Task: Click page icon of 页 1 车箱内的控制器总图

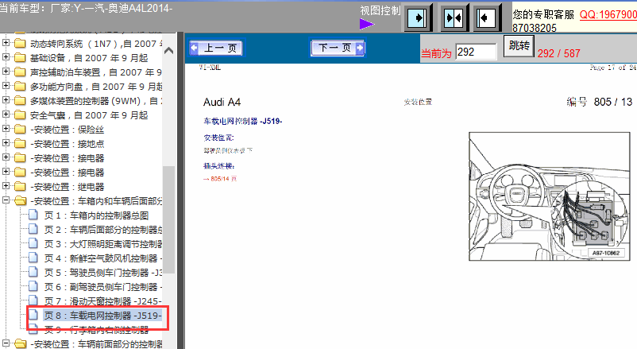Action: [x=33, y=215]
